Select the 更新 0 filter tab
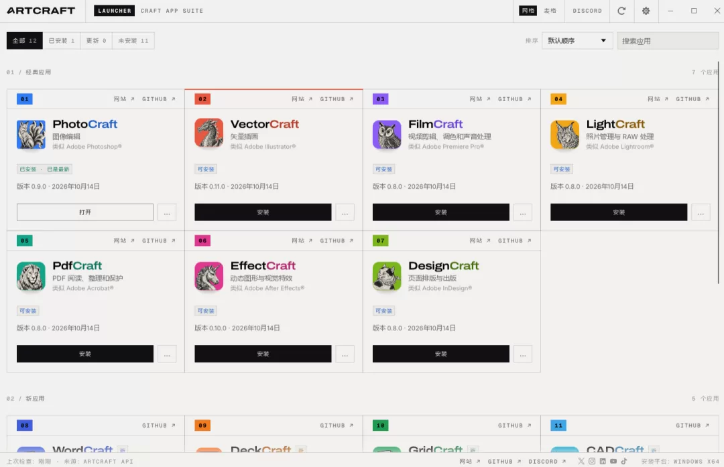The width and height of the screenshot is (724, 467). point(97,41)
